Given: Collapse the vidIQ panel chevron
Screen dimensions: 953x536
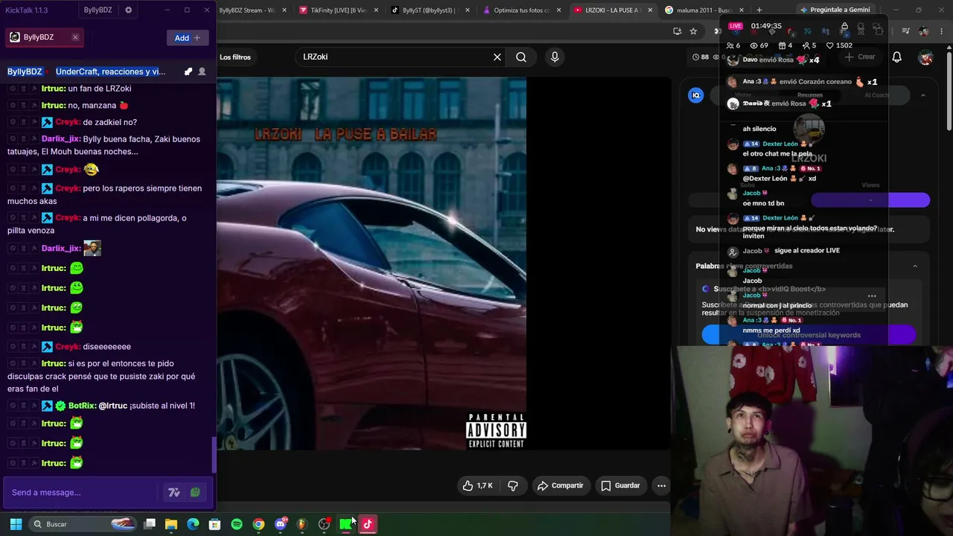Looking at the screenshot, I should 923,95.
